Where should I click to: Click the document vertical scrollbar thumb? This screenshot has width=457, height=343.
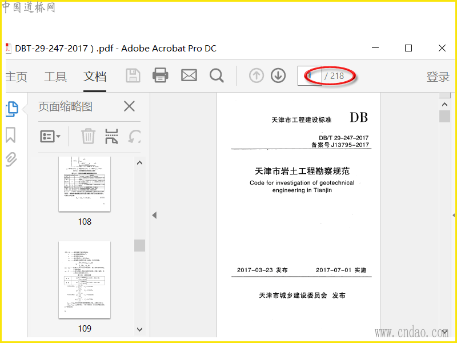pyautogui.click(x=445, y=117)
